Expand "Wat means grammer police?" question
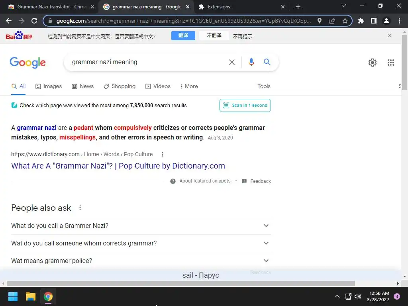The height and width of the screenshot is (306, 408). point(141,261)
